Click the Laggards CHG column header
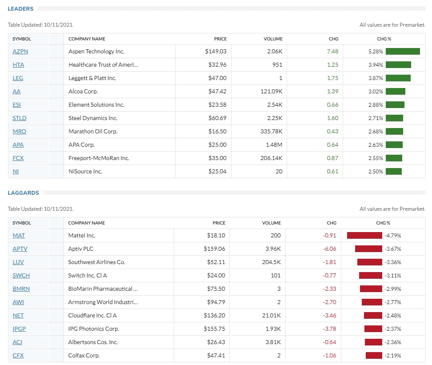432x365 pixels. coord(332,223)
